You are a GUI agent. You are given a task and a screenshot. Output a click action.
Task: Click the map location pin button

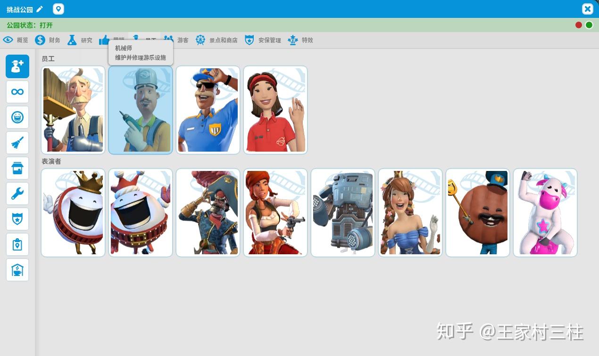[x=58, y=9]
